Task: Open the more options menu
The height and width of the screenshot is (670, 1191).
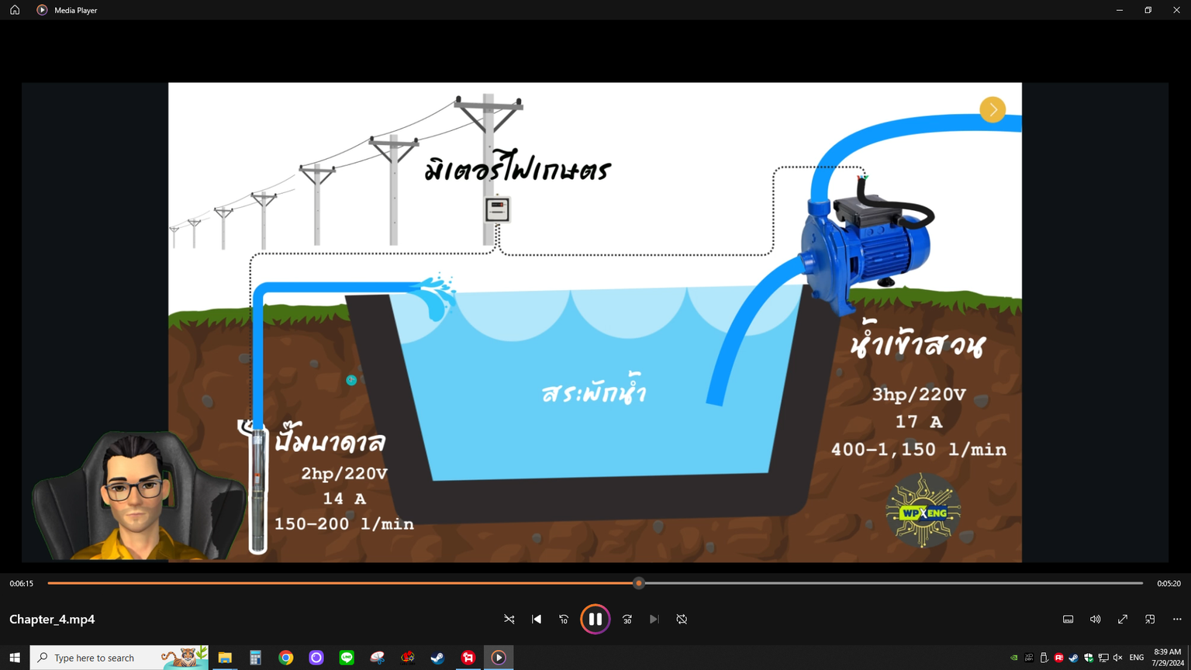Action: tap(1177, 619)
